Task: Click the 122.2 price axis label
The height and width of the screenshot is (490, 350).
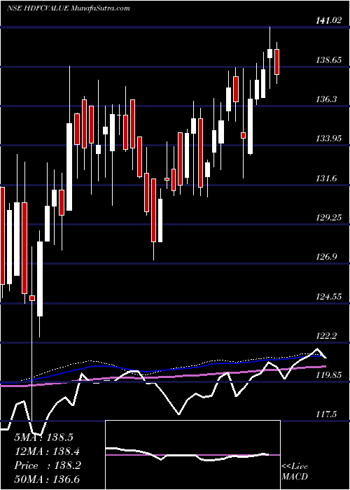Action: click(326, 335)
